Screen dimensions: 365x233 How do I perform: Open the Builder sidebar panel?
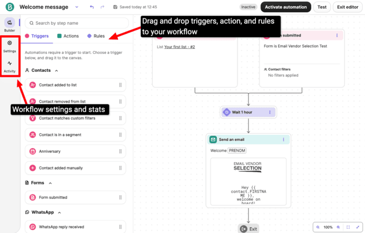click(x=10, y=25)
